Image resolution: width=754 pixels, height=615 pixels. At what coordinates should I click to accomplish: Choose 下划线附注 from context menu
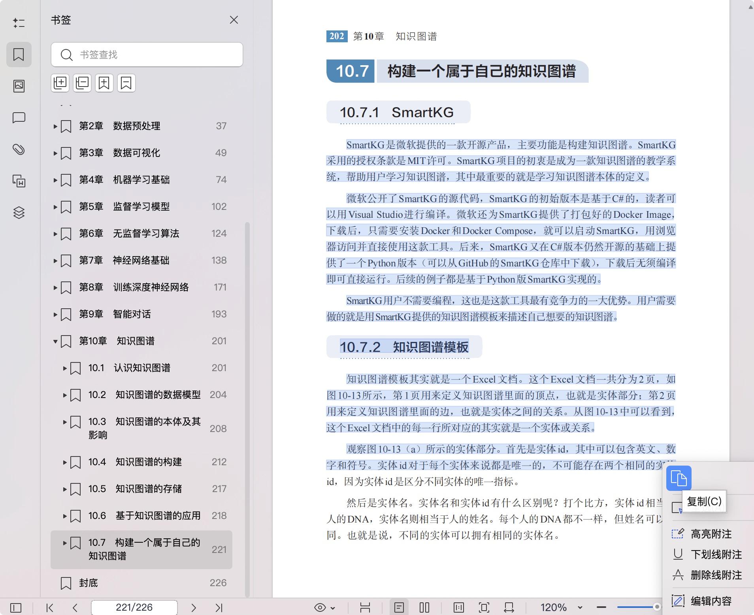pyautogui.click(x=707, y=555)
